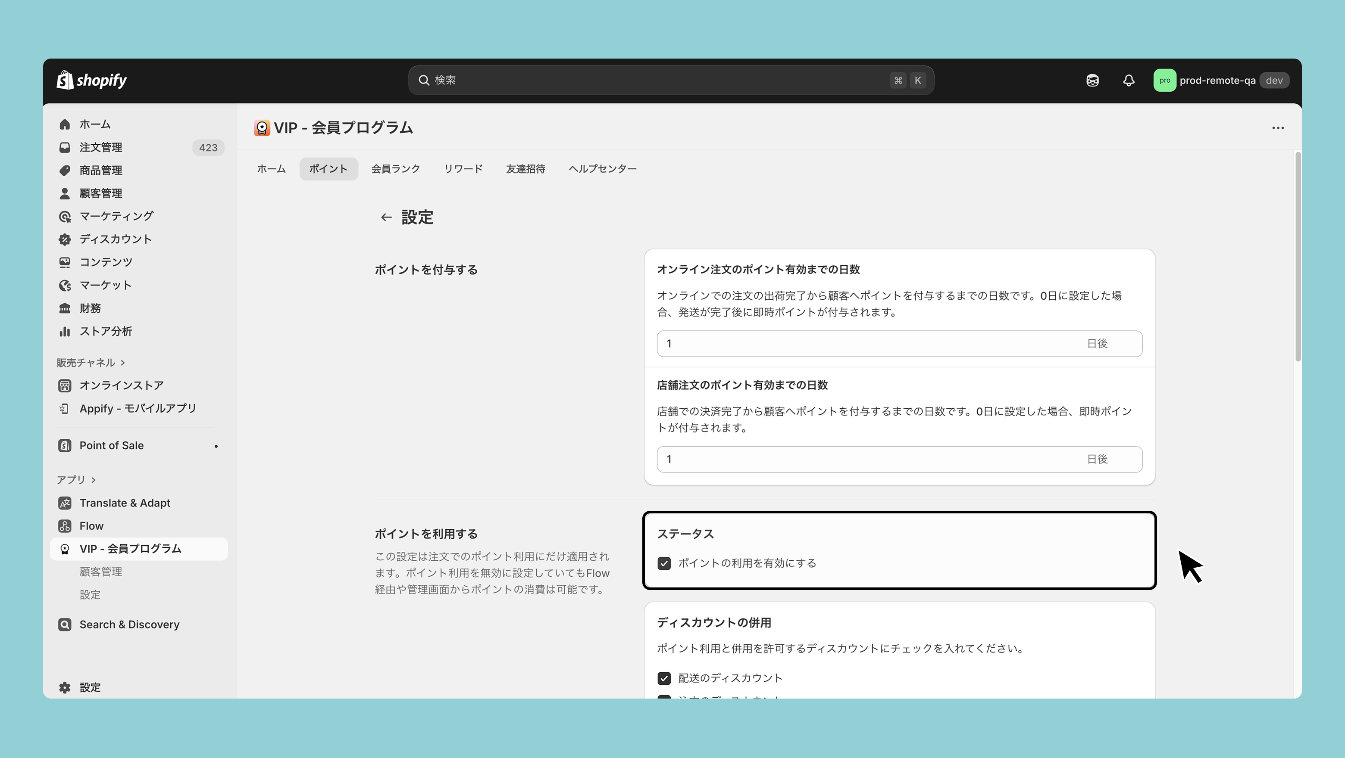Open 顧客管理 under VIP program
Image resolution: width=1345 pixels, height=758 pixels.
pos(101,572)
